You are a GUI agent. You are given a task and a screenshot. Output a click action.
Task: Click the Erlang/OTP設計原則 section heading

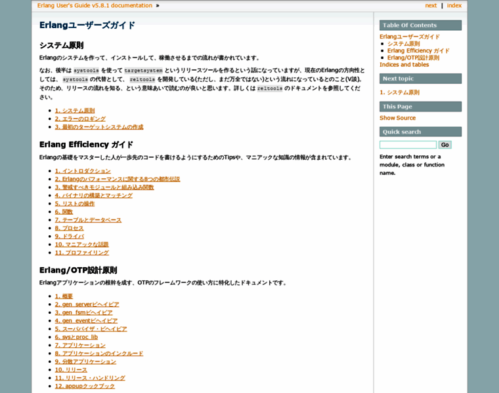[x=78, y=270]
